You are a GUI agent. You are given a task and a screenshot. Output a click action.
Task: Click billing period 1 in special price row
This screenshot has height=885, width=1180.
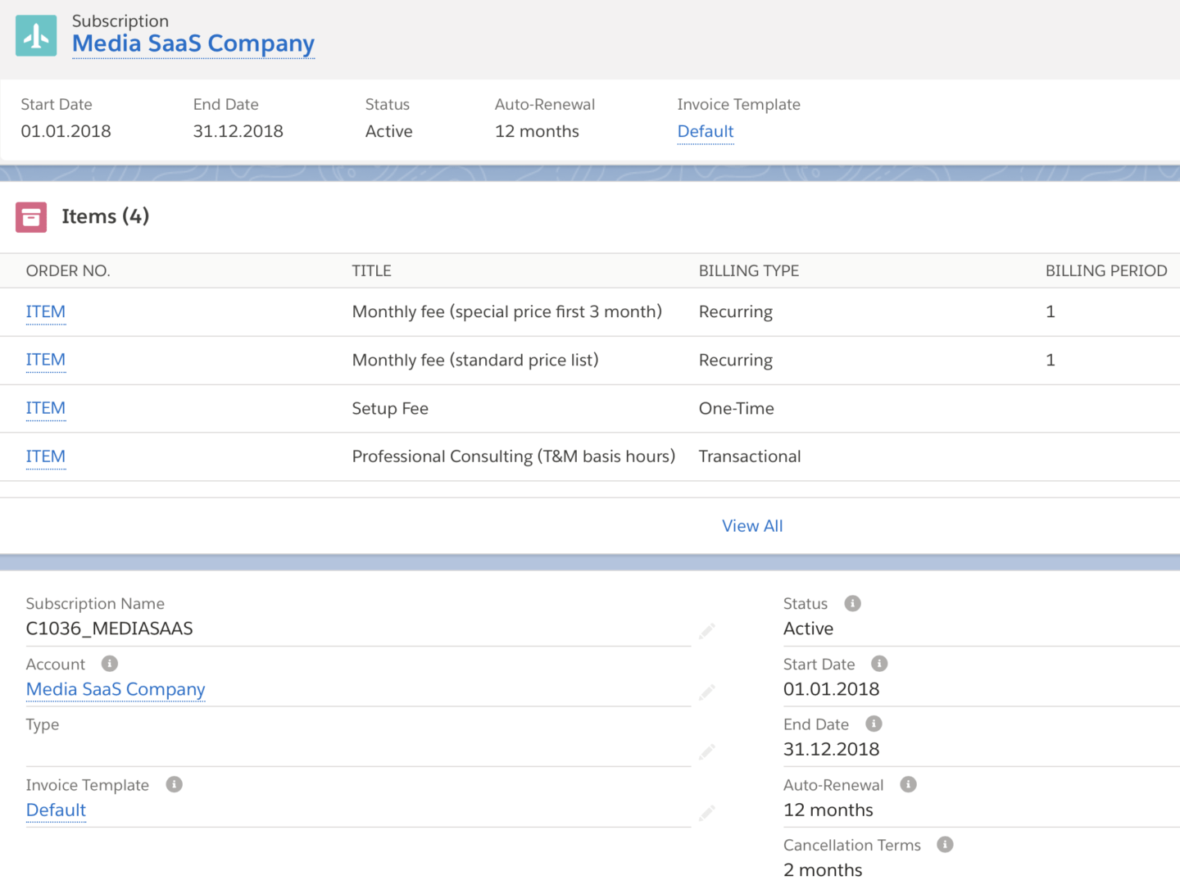tap(1051, 311)
